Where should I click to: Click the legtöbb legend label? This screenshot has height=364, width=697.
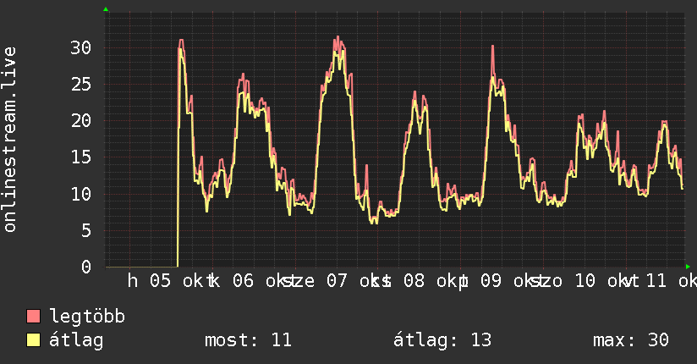pos(87,317)
